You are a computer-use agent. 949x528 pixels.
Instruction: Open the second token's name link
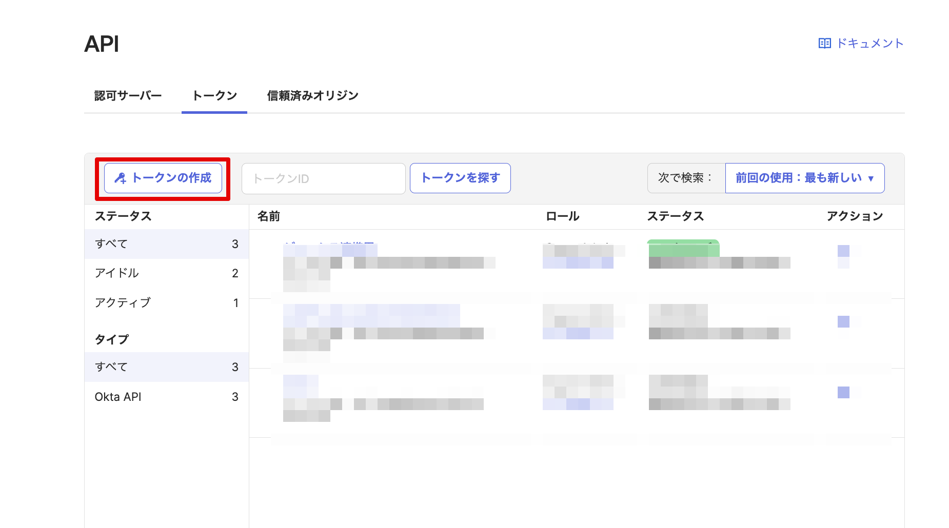(x=371, y=311)
